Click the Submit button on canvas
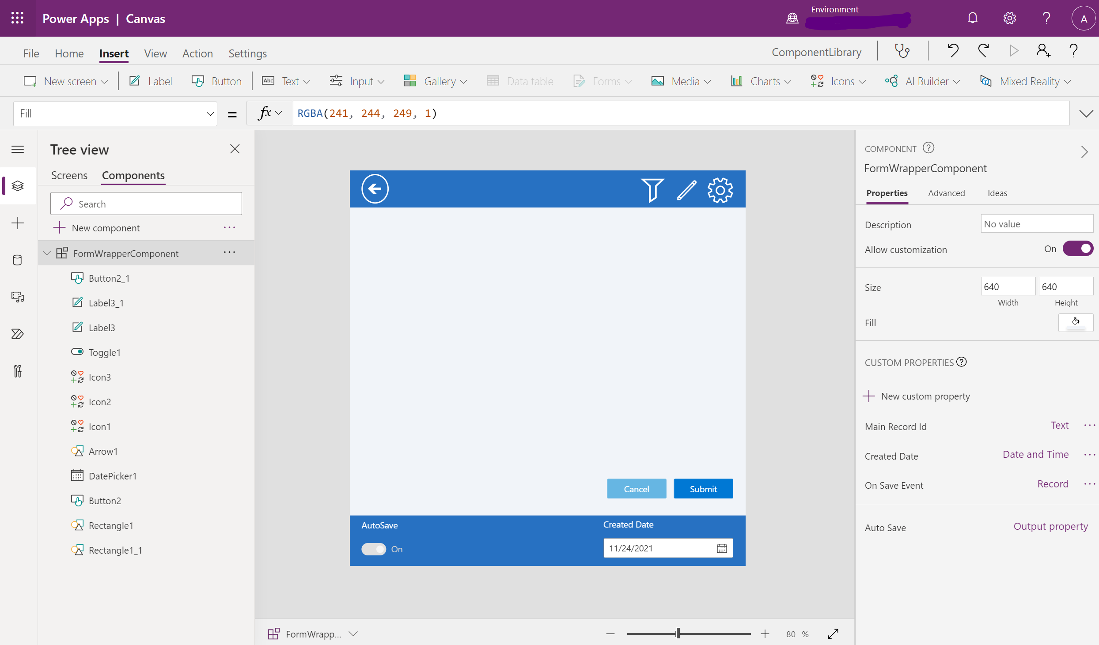The height and width of the screenshot is (645, 1099). pyautogui.click(x=703, y=488)
